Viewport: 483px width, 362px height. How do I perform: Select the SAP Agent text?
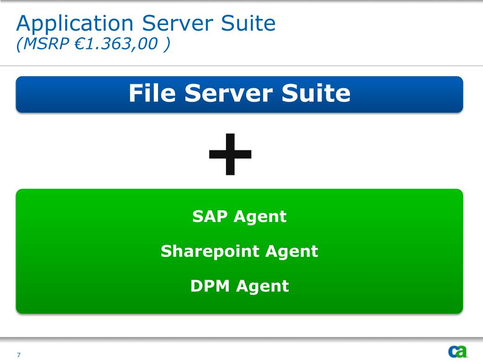pos(239,216)
